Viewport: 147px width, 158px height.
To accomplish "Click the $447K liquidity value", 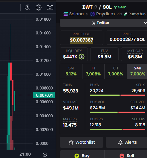I will [70, 57].
